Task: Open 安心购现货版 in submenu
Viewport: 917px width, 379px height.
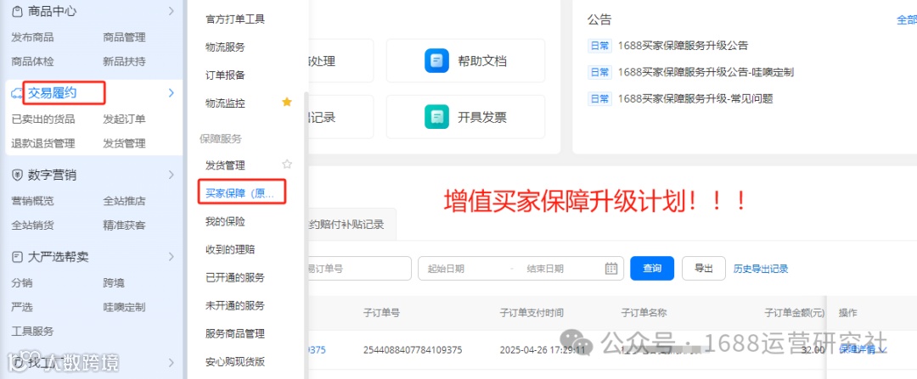Action: (x=235, y=361)
